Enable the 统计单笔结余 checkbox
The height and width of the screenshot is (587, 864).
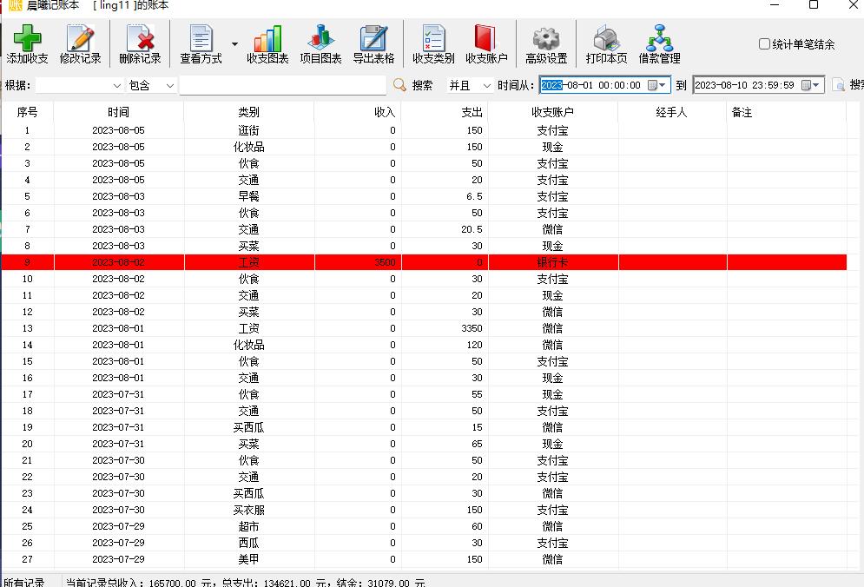click(x=762, y=42)
